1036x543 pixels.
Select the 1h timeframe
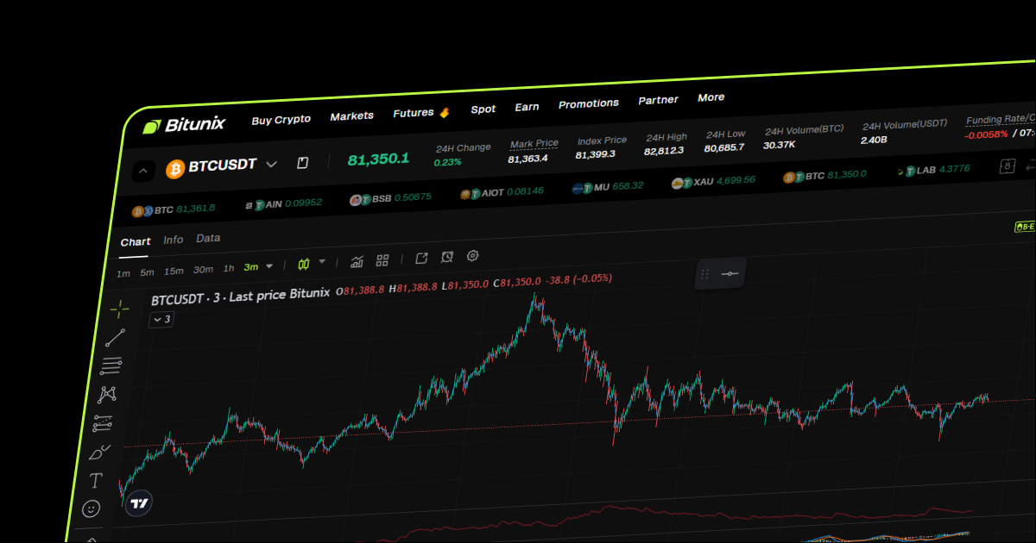pos(229,268)
